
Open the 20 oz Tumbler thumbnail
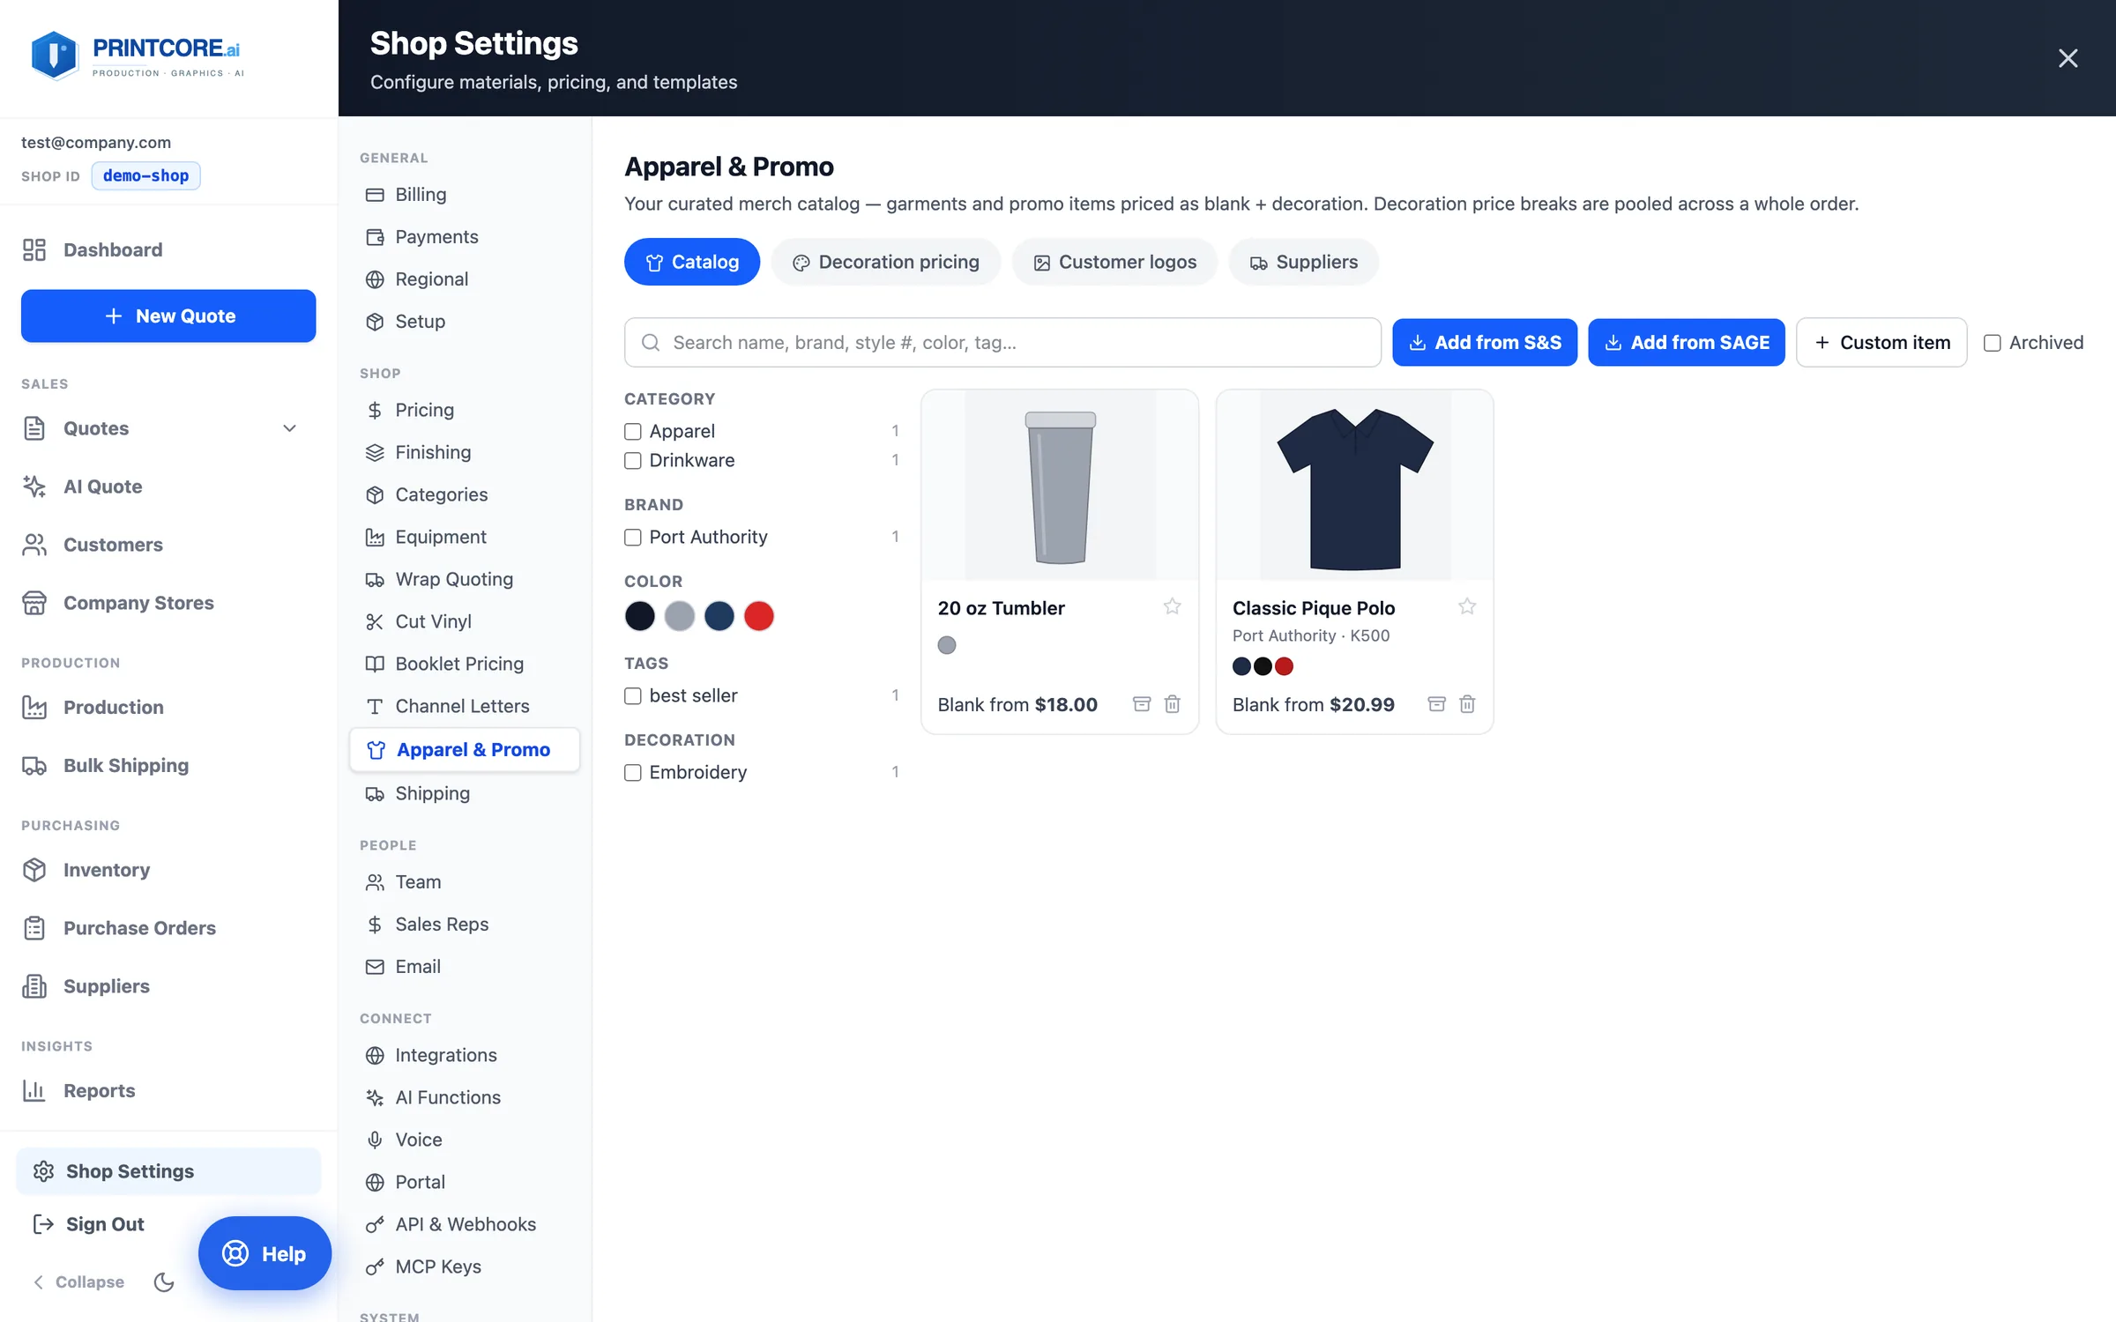pyautogui.click(x=1060, y=485)
